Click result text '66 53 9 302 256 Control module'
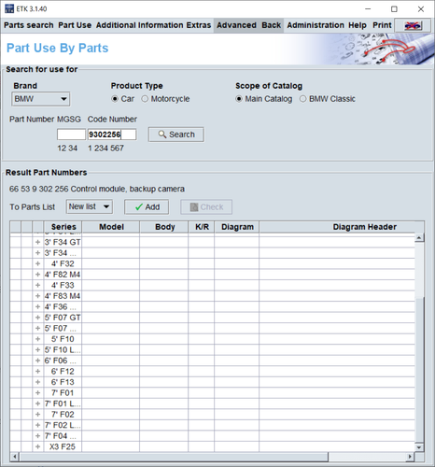435x467 pixels. (67, 189)
